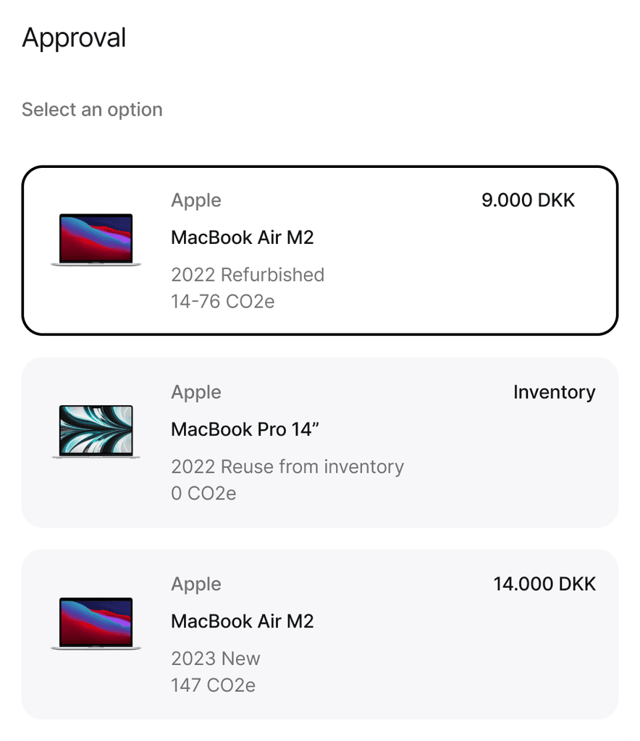Click MacBook Air M2 title in refurbished card

(x=243, y=237)
